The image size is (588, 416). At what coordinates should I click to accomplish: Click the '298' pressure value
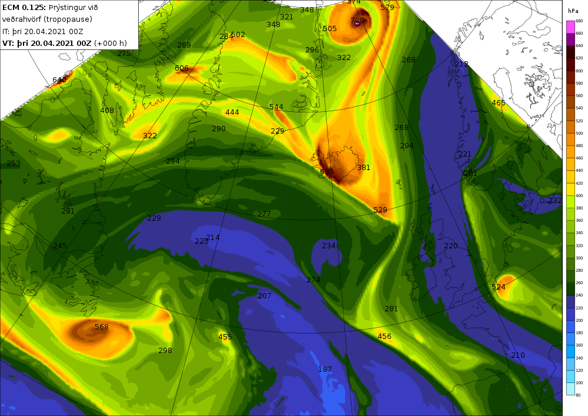[x=165, y=350]
